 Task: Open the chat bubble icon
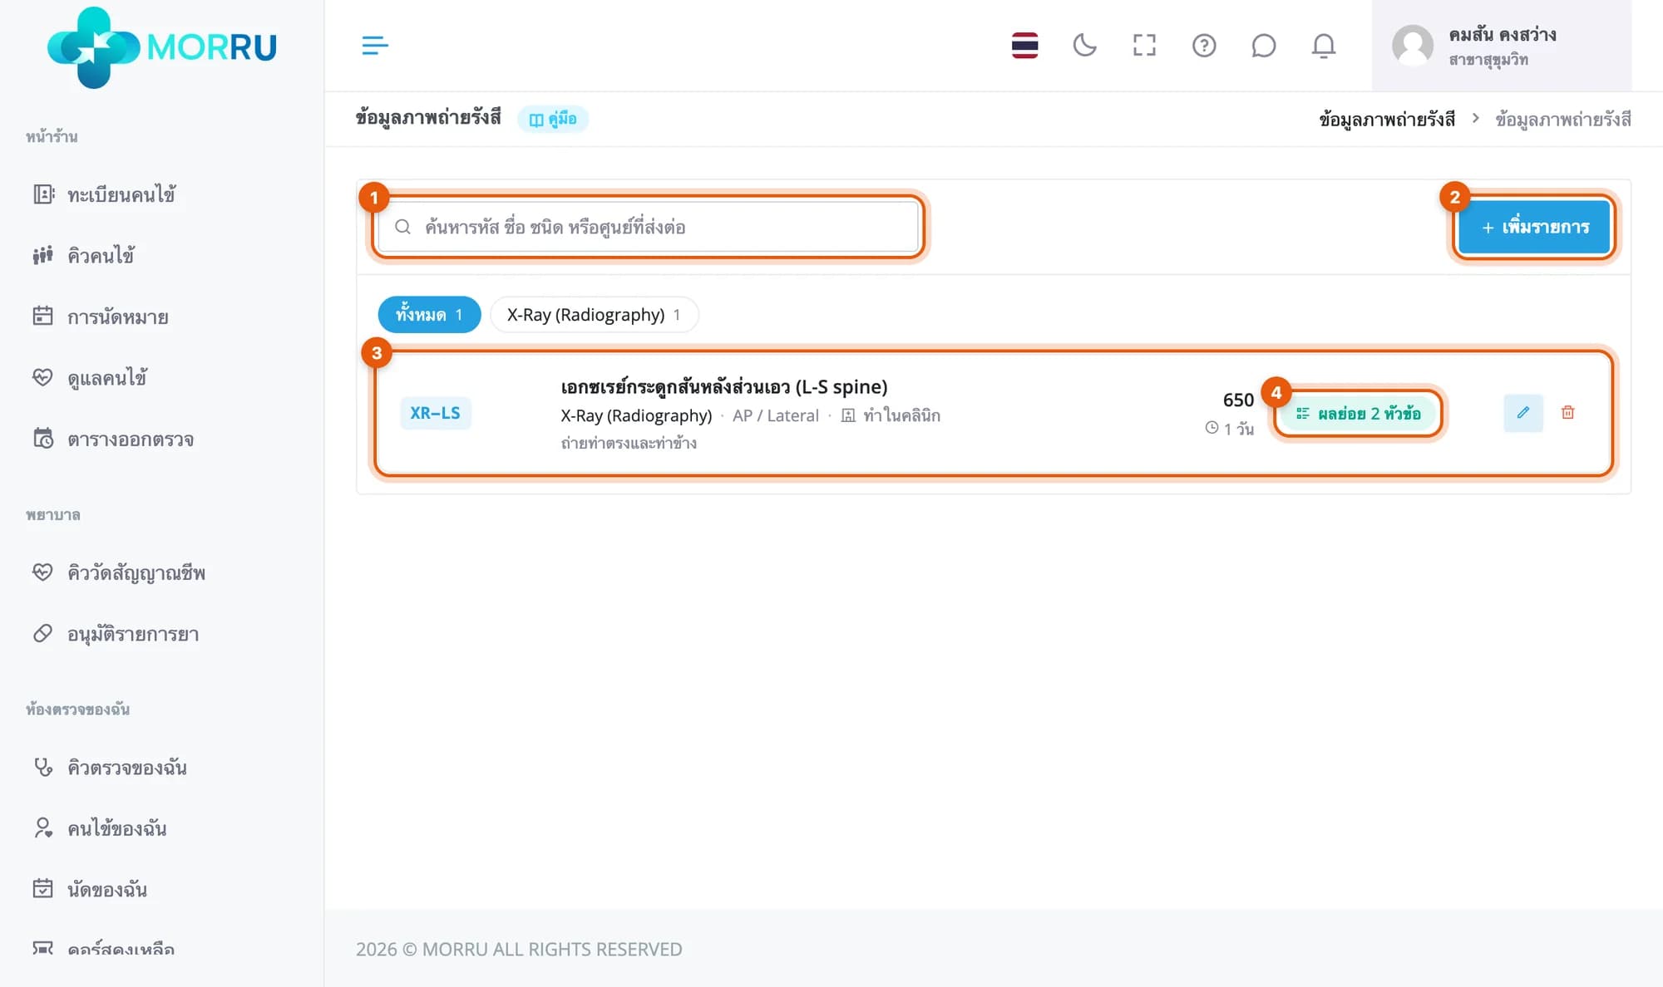(1263, 46)
